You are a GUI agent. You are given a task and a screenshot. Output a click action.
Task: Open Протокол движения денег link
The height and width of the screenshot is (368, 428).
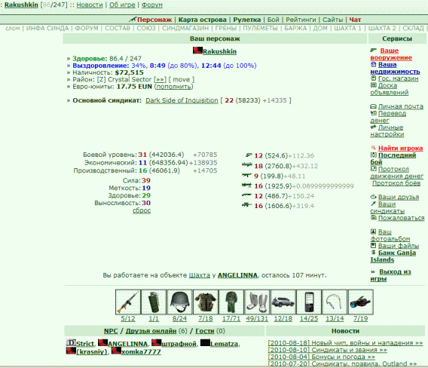[x=396, y=173]
